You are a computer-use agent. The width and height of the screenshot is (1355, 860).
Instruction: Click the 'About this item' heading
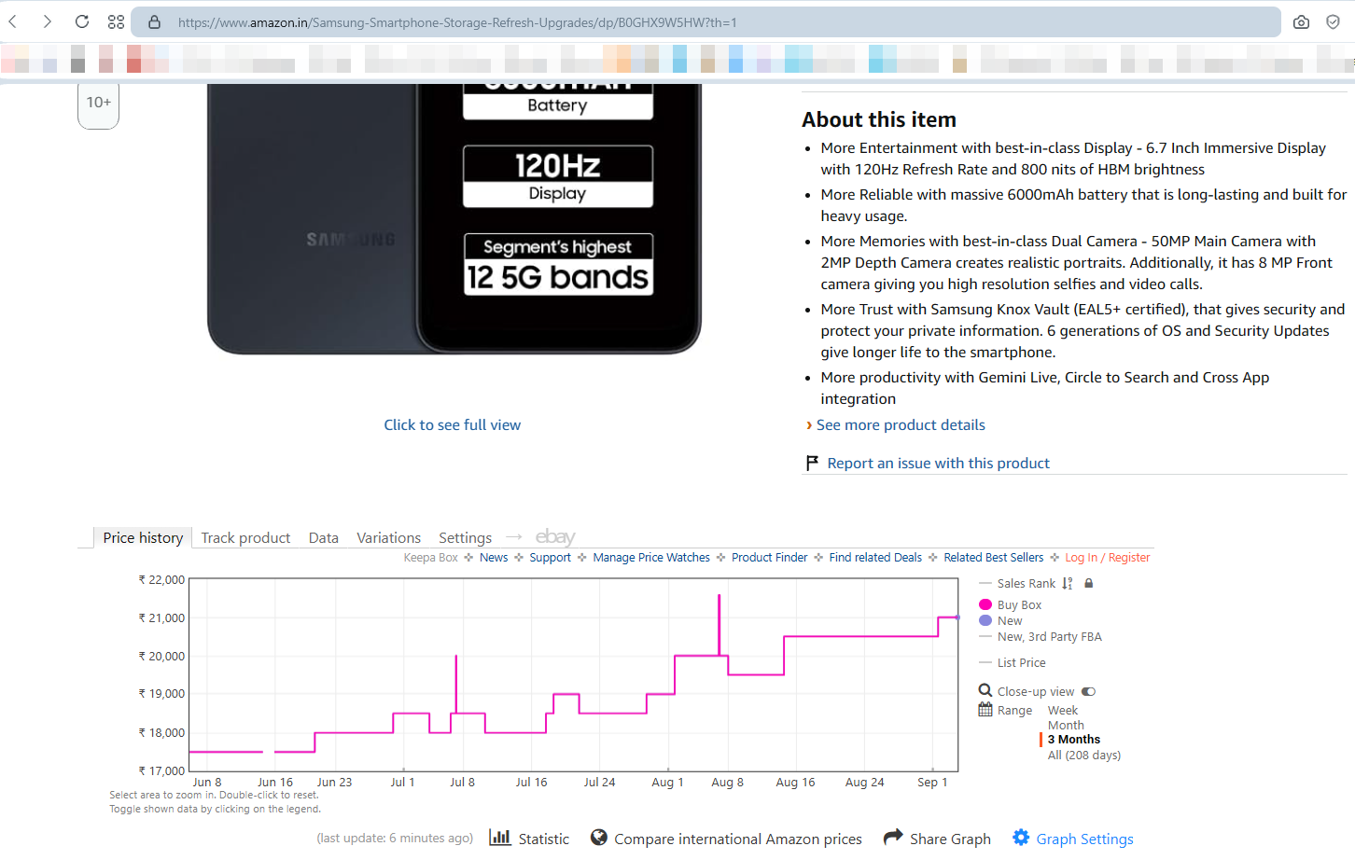tap(879, 119)
